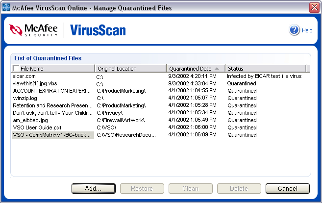Click date 9/3/2002 4:33:04 PM
The height and width of the screenshot is (203, 322).
coord(192,84)
